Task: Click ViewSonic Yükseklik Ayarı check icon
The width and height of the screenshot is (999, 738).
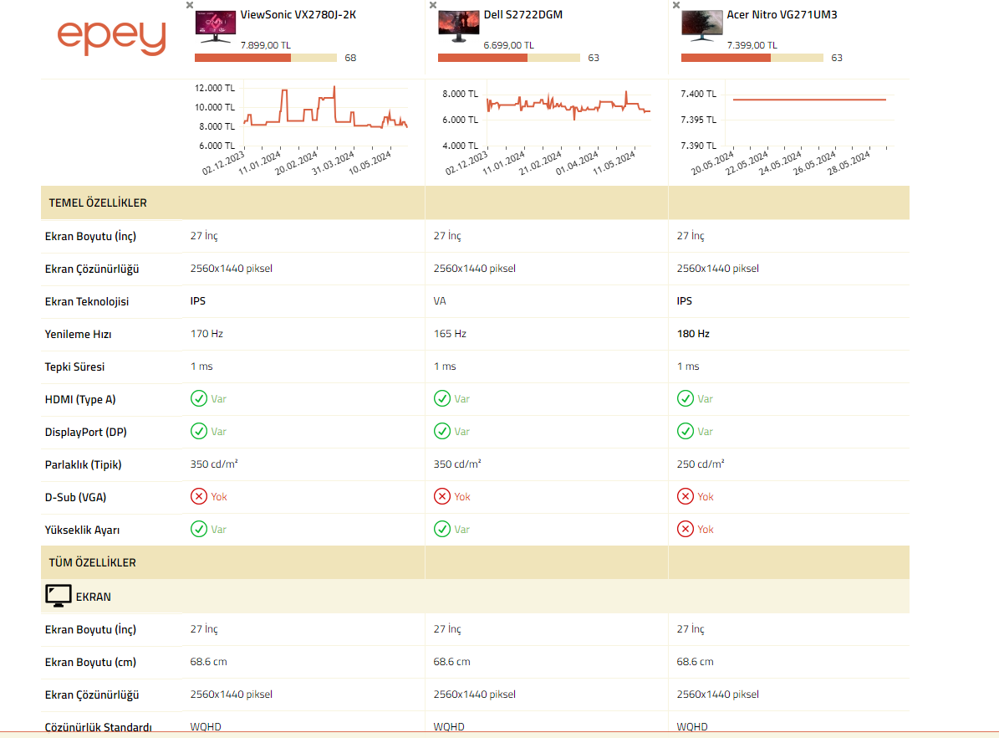Action: click(x=199, y=529)
